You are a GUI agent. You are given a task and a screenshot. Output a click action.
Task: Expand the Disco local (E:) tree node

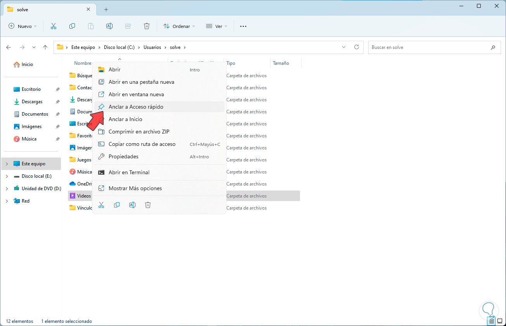(x=7, y=176)
